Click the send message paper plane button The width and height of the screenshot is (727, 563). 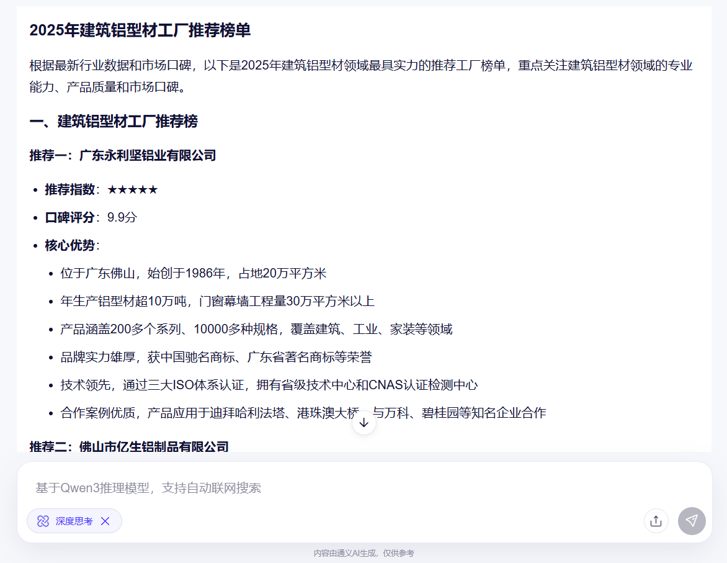pos(692,521)
